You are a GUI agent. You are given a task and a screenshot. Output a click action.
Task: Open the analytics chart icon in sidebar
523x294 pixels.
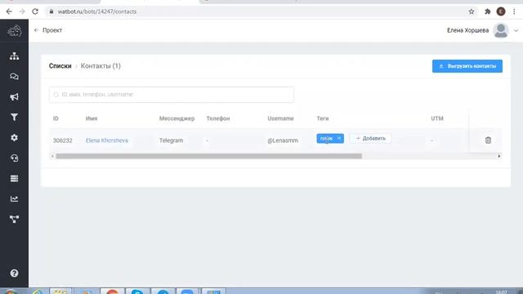pos(14,198)
